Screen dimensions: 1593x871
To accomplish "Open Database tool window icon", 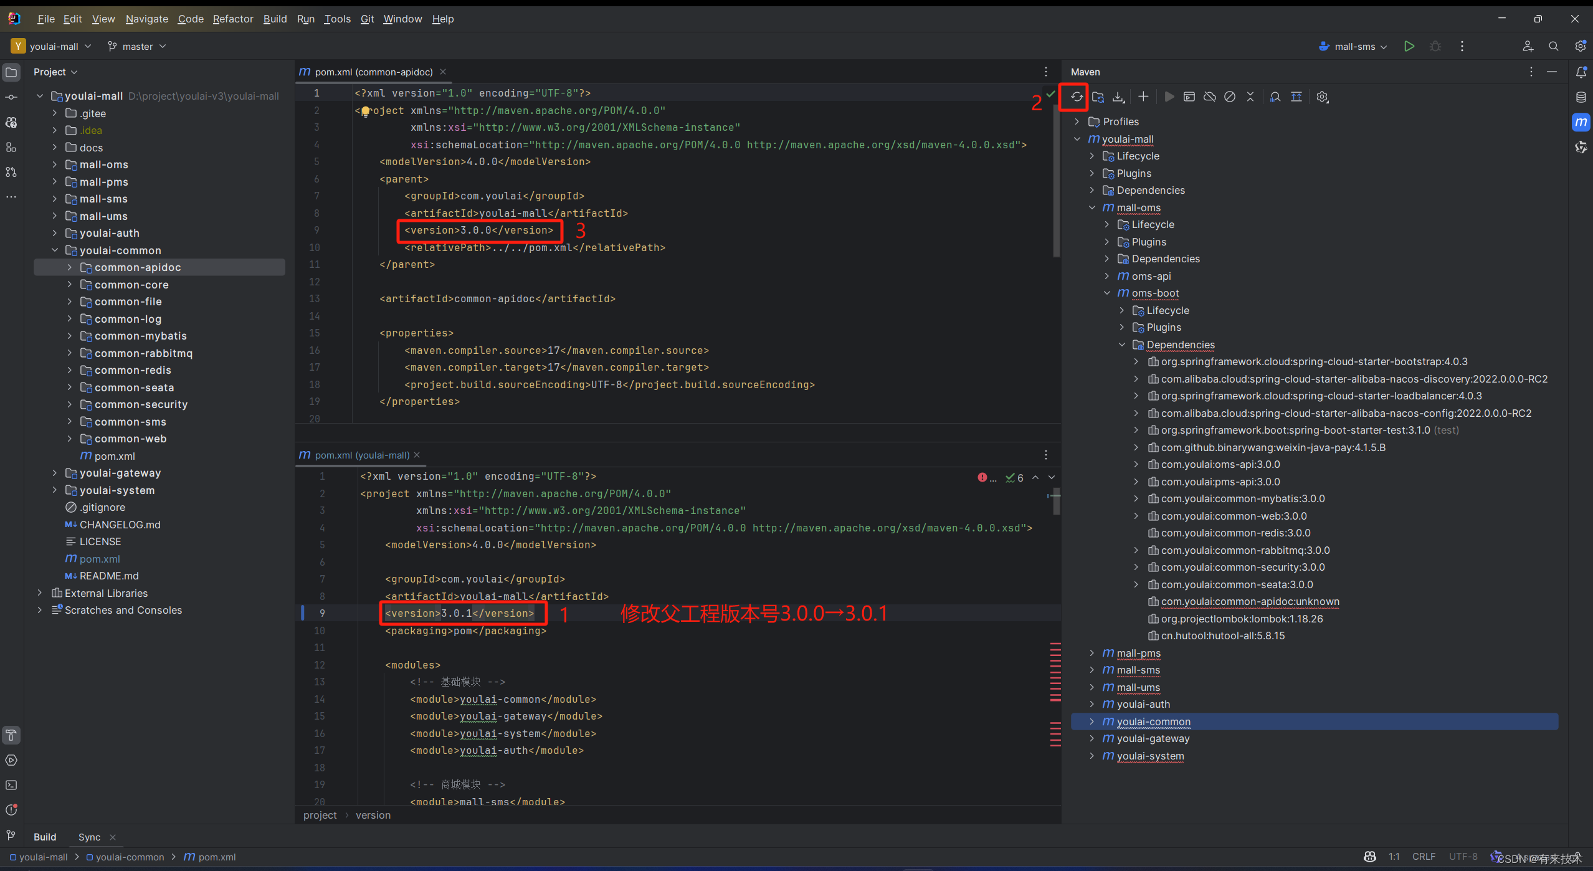I will click(x=1581, y=97).
